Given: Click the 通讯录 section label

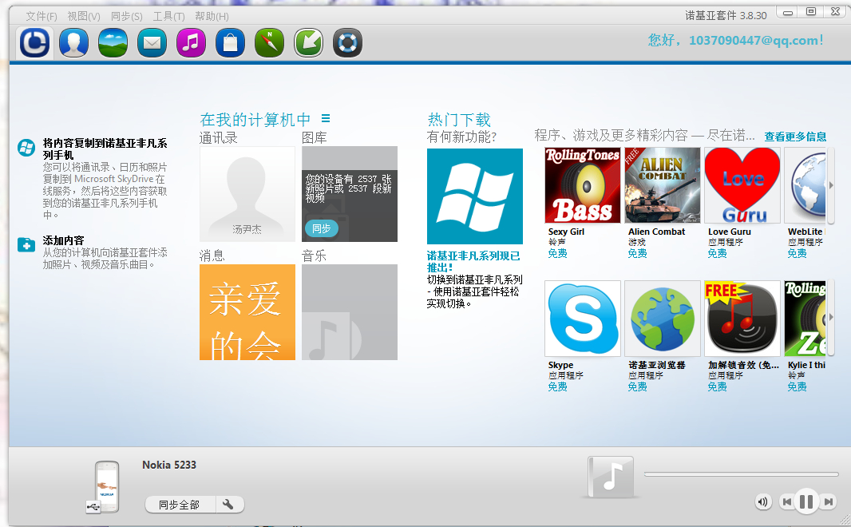Looking at the screenshot, I should (x=218, y=138).
